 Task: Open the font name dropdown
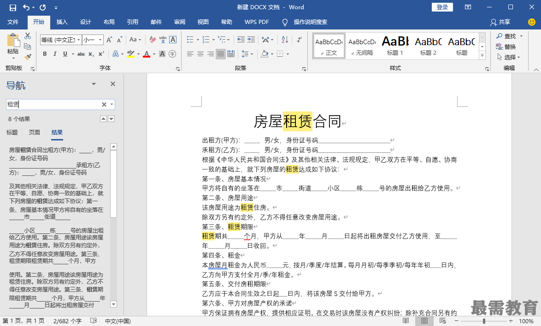tap(78, 40)
